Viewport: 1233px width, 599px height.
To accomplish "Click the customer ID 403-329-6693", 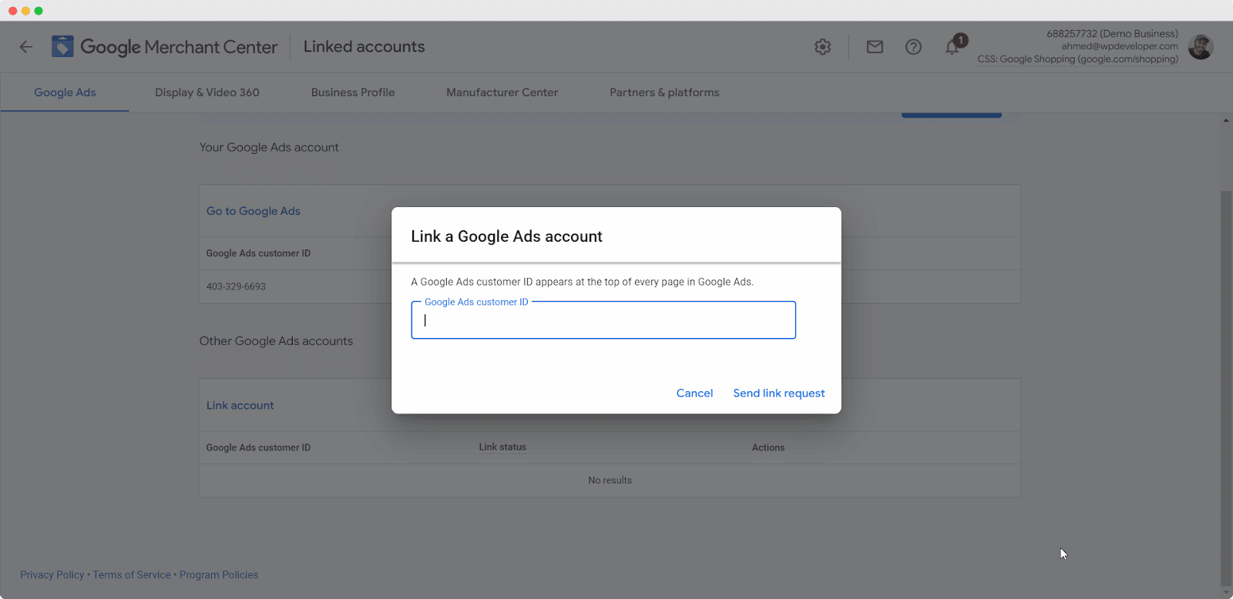I will coord(236,286).
